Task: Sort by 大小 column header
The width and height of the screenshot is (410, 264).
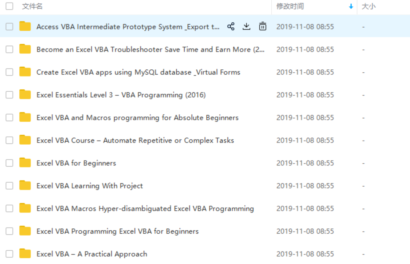Action: pos(369,6)
